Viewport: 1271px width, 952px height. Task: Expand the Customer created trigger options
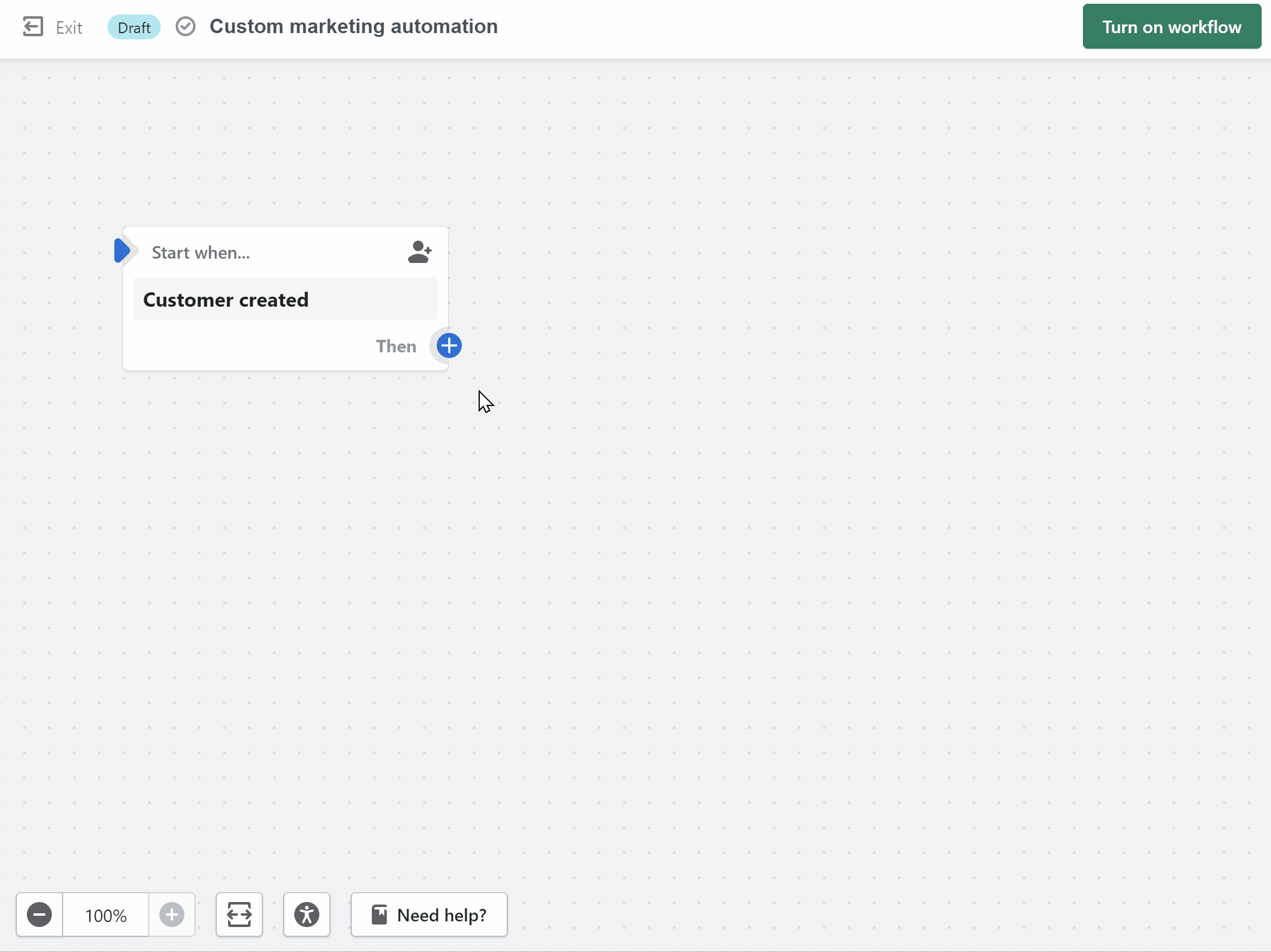pyautogui.click(x=285, y=300)
